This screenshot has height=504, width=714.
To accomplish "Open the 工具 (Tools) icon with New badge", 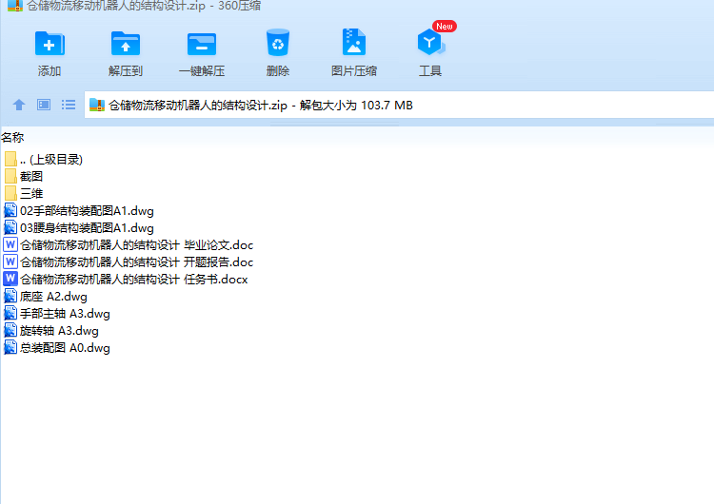I will point(430,41).
